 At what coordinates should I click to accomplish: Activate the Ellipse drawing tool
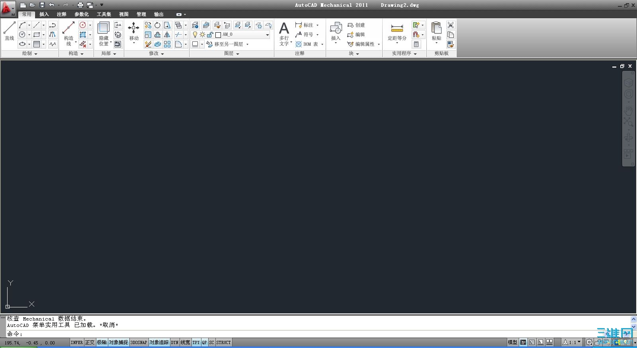(23, 44)
